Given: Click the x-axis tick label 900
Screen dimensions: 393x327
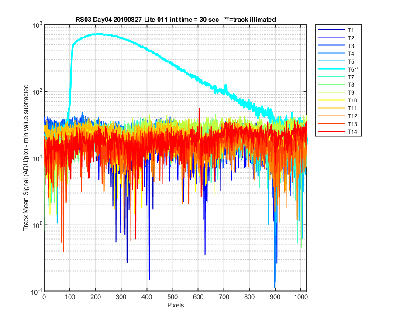Looking at the screenshot, I should [275, 297].
